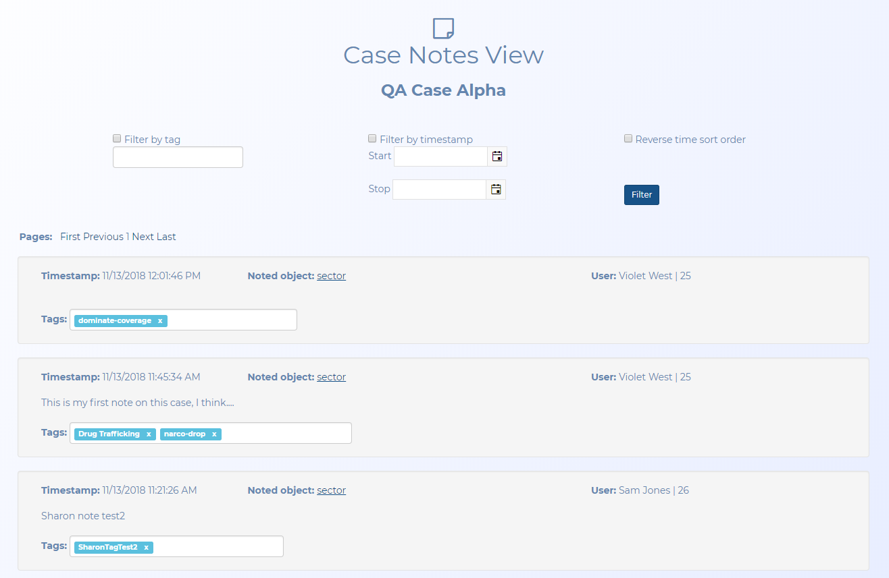Open the Stop date calendar picker
This screenshot has height=578, width=889.
point(496,190)
